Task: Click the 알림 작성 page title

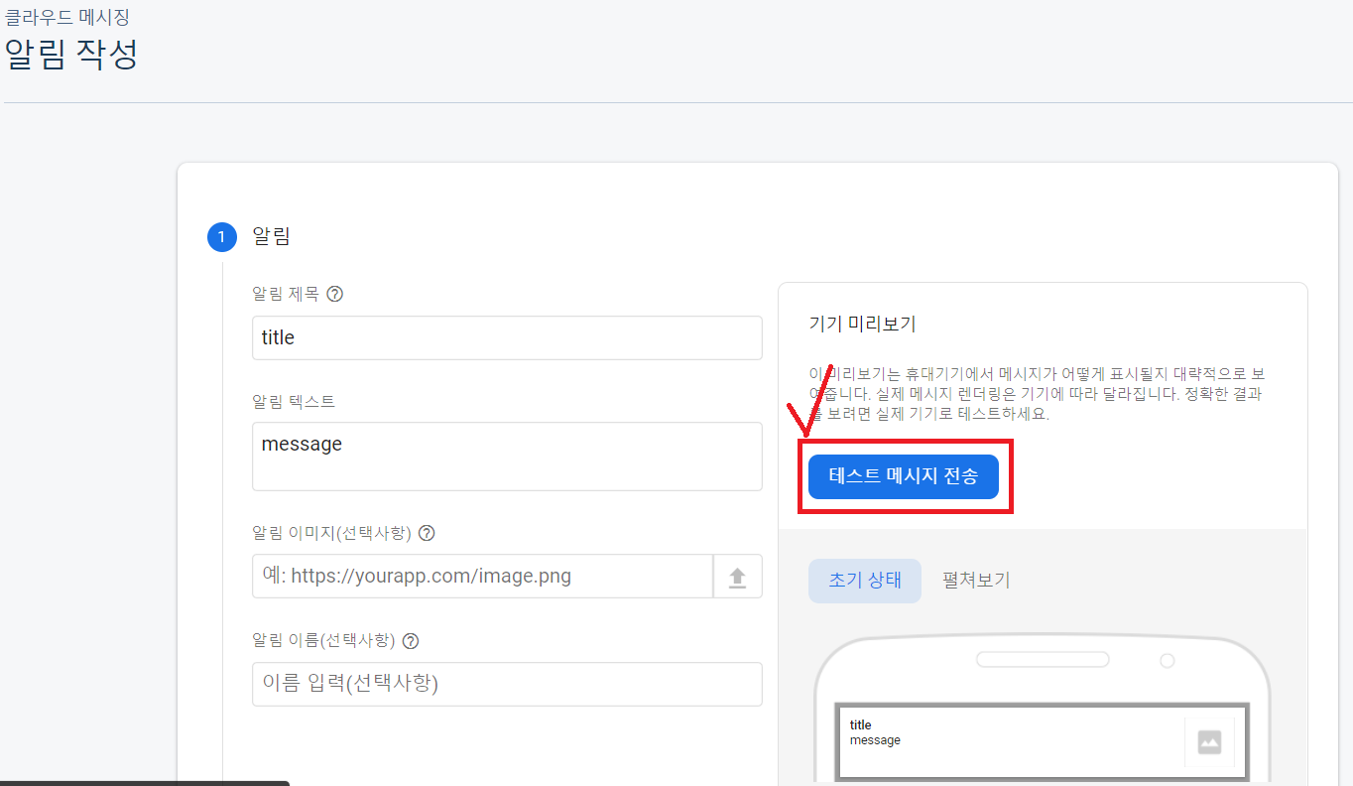Action: [x=71, y=54]
